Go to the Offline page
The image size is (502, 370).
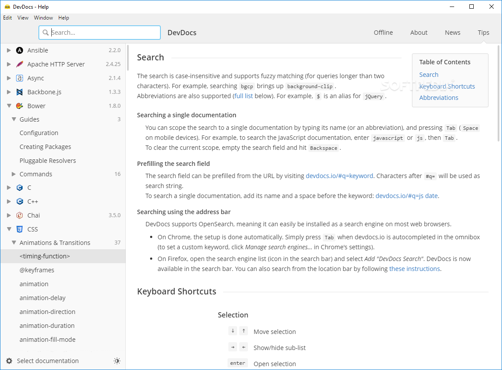pos(383,33)
